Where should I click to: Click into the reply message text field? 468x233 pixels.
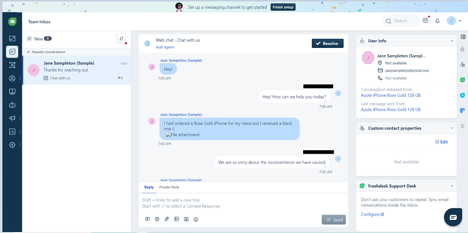242,203
